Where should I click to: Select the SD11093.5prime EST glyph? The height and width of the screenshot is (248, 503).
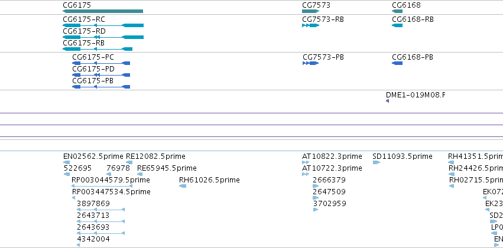tap(377, 162)
